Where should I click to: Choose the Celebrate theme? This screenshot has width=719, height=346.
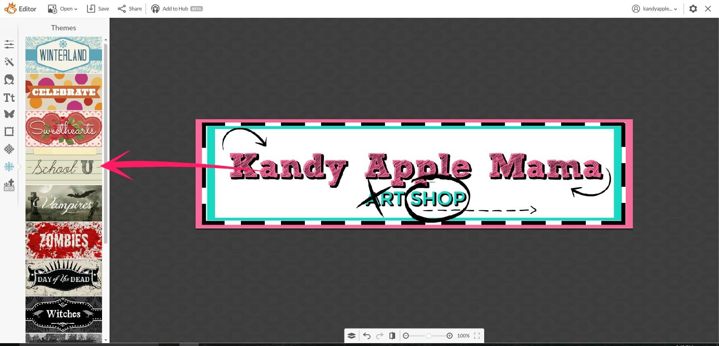tap(64, 92)
